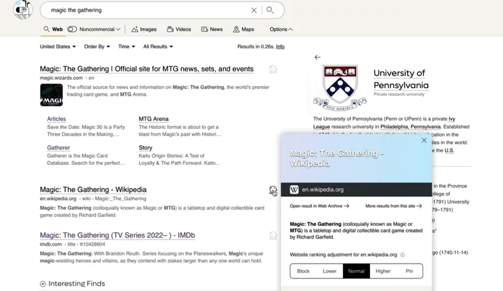Select the Web tab

pos(53,29)
